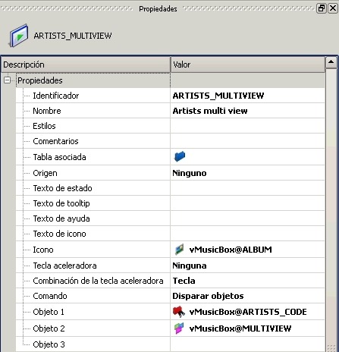The height and width of the screenshot is (352, 339).
Task: Select the Estilos property row
Action: point(171,126)
